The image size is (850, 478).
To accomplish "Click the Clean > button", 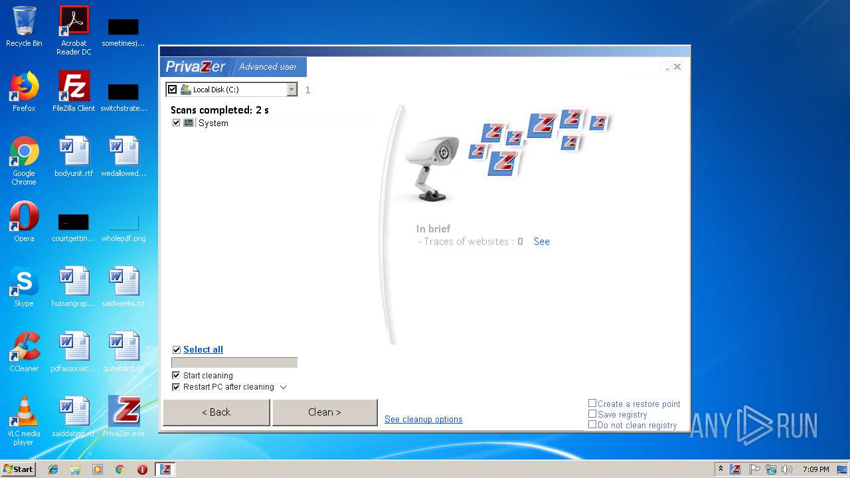I will pos(325,412).
